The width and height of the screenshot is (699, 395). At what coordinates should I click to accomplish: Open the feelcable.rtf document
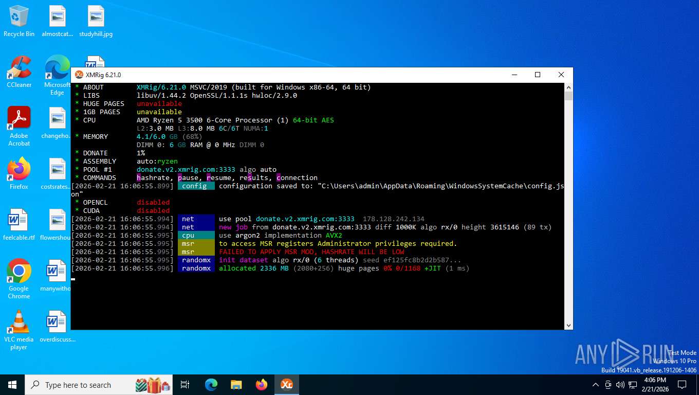(x=19, y=225)
